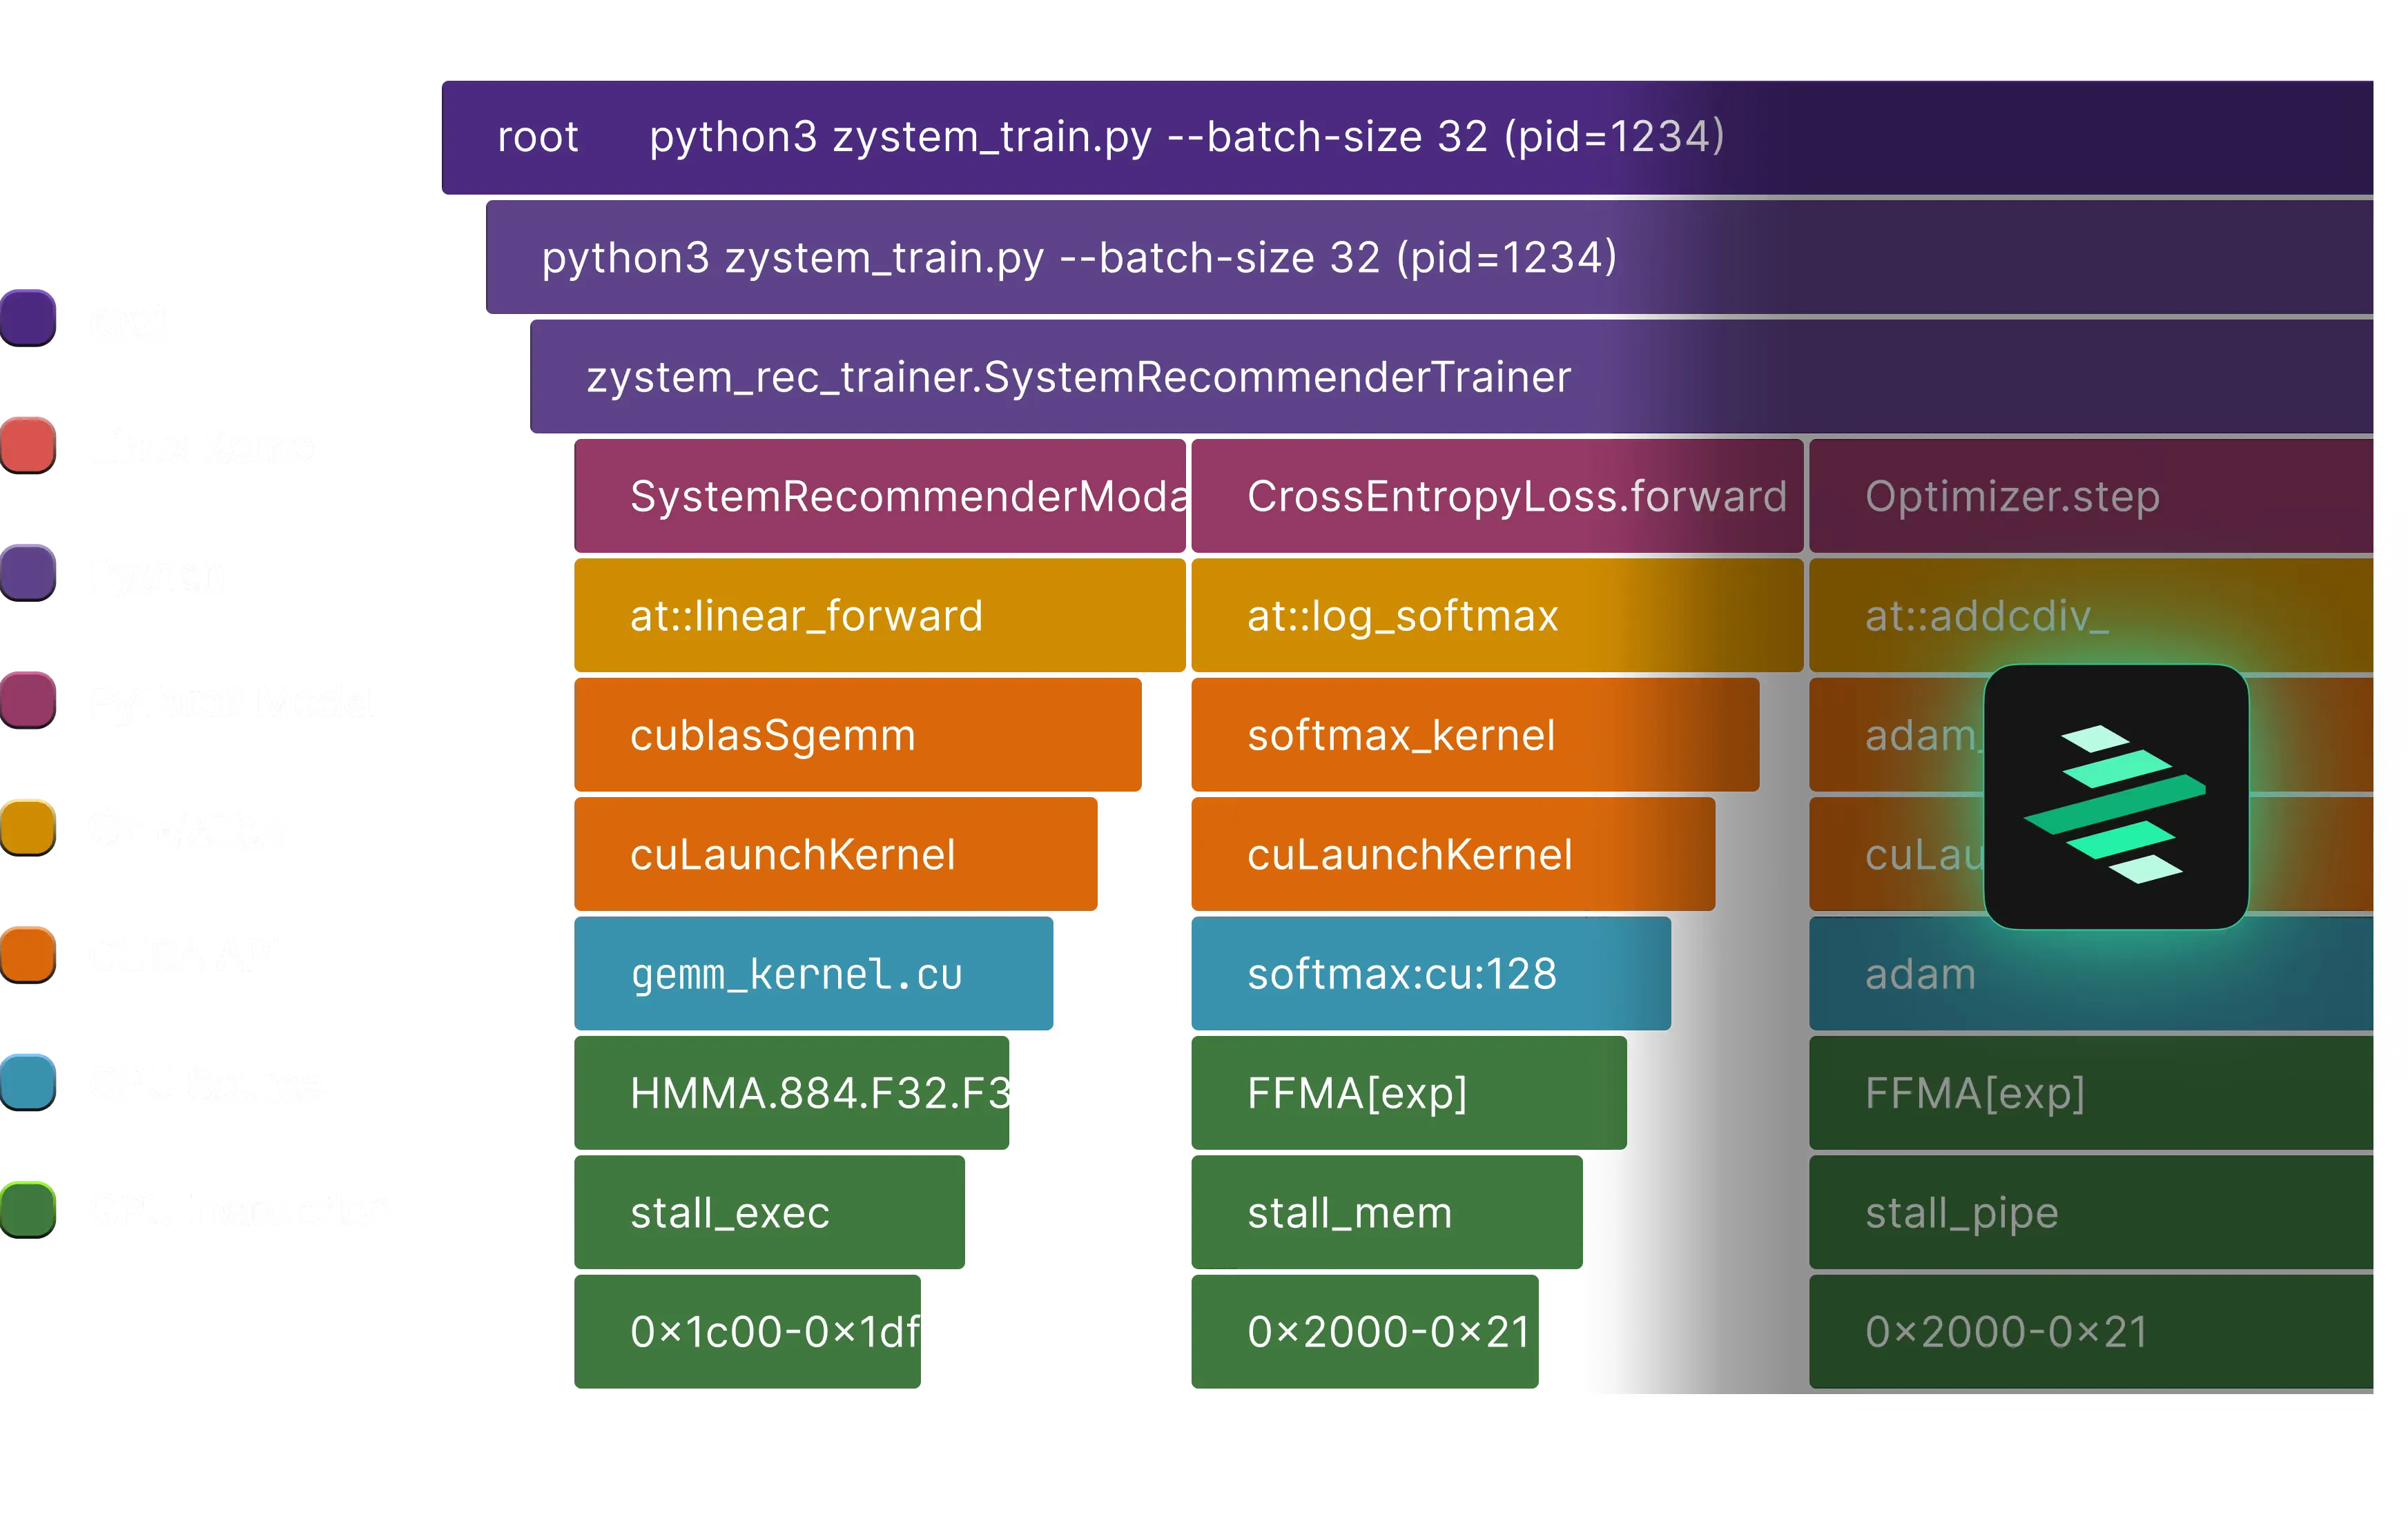Select the red legend swatch
2408x1528 pixels.
(x=28, y=445)
